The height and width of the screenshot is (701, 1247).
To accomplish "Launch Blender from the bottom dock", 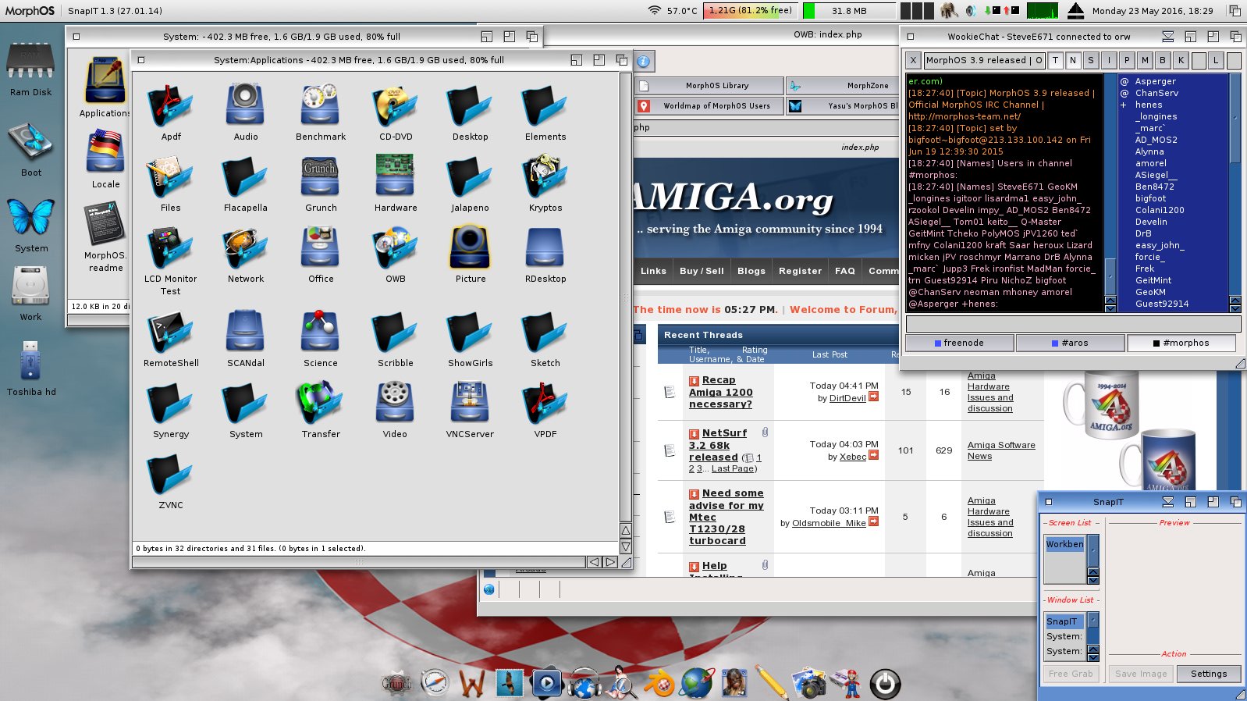I will [x=659, y=684].
